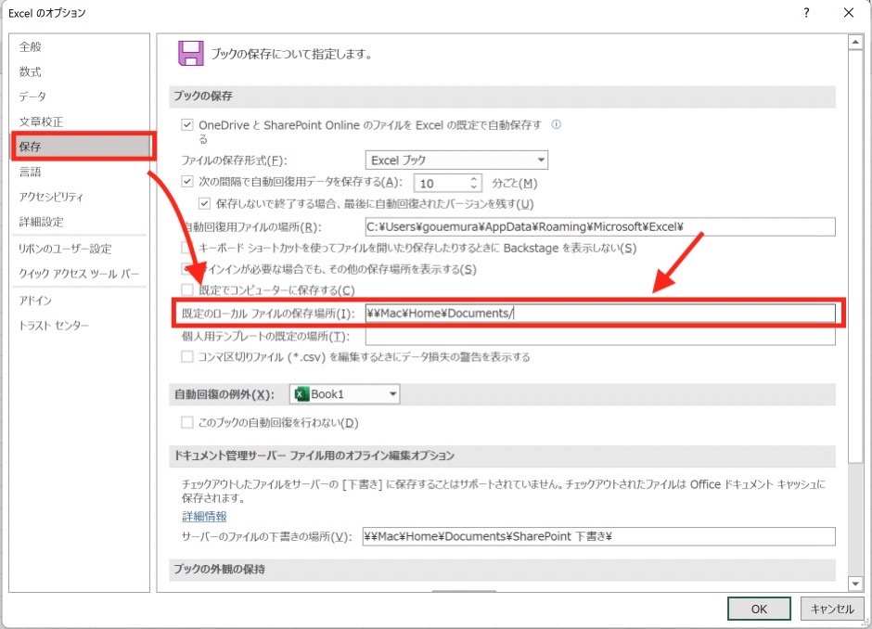
Task: Click the scrollbar up arrow
Action: click(x=855, y=43)
